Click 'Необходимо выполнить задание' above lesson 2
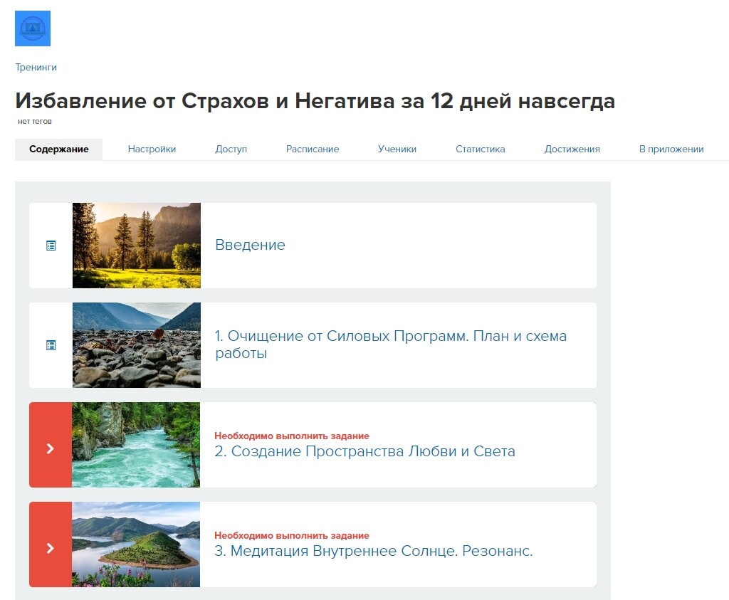This screenshot has width=729, height=600. (x=291, y=436)
